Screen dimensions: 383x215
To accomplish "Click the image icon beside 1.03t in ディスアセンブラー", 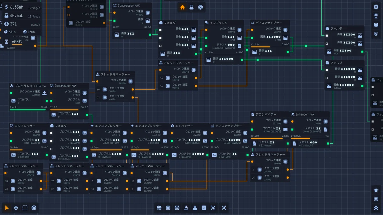I will (285, 38).
